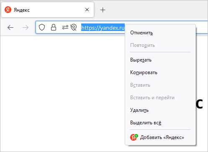Show site security padlock info
This screenshot has height=152, width=208.
(x=54, y=27)
